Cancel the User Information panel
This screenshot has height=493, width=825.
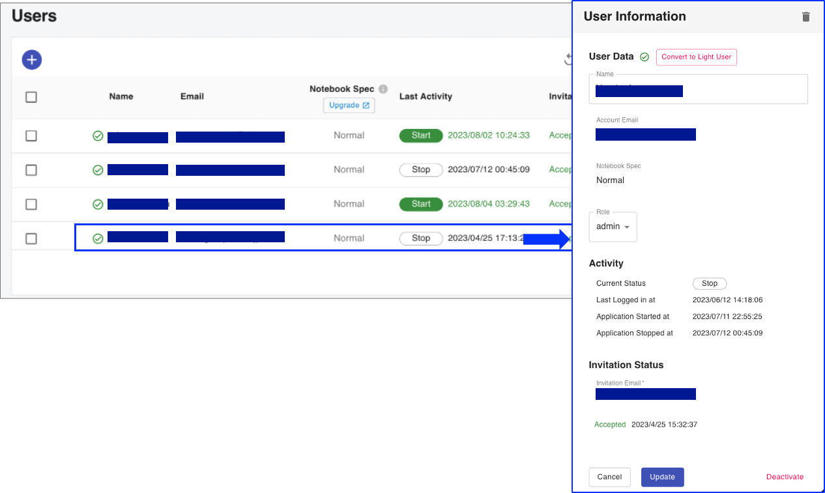pos(609,477)
